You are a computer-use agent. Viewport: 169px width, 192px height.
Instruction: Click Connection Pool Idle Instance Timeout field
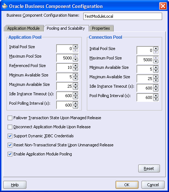(145, 88)
